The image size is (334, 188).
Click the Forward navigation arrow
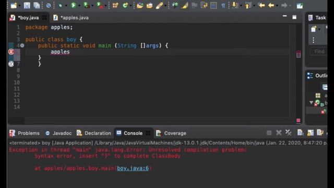click(x=284, y=5)
